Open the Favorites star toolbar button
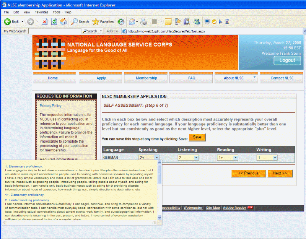The image size is (306, 239). point(103,22)
